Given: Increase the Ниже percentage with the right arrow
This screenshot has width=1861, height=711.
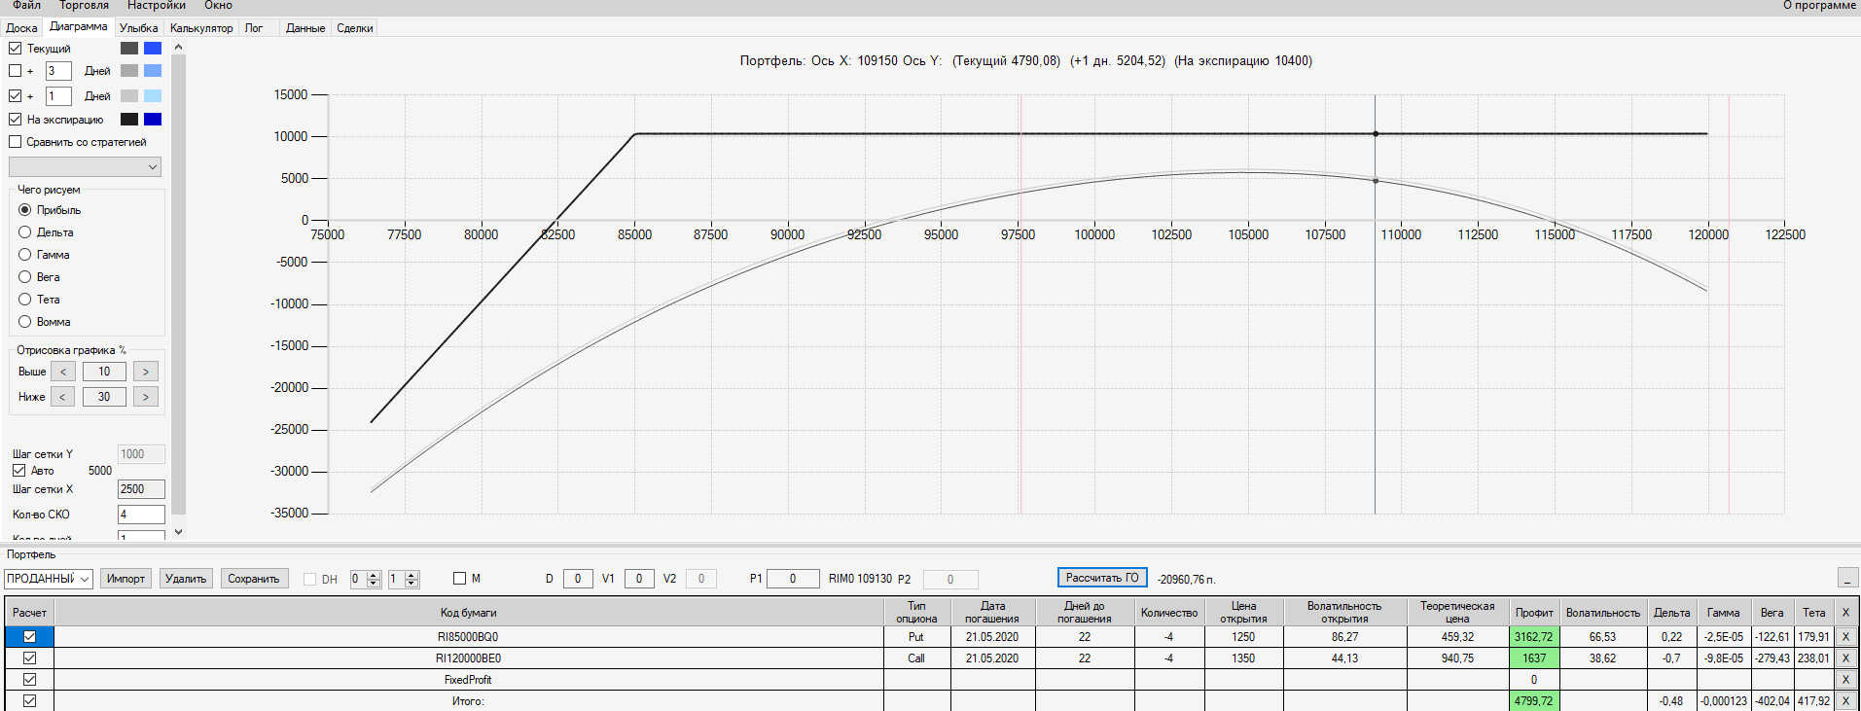Looking at the screenshot, I should tap(146, 397).
